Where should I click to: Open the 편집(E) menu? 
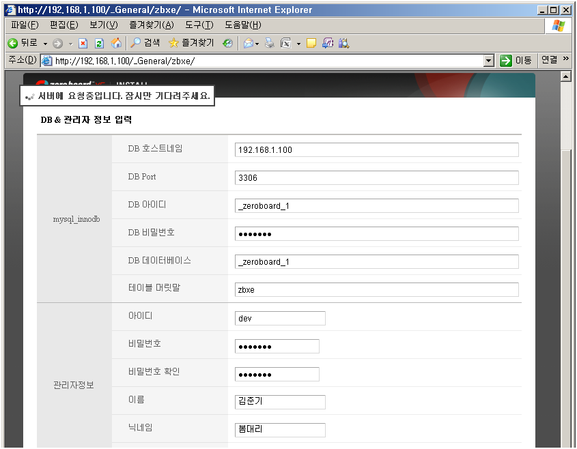tap(64, 25)
